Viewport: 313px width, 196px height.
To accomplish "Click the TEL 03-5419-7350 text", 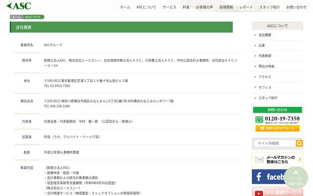I will tap(57, 86).
